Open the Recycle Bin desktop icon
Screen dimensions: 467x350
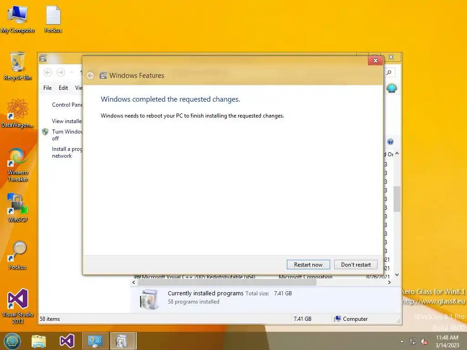click(x=18, y=66)
